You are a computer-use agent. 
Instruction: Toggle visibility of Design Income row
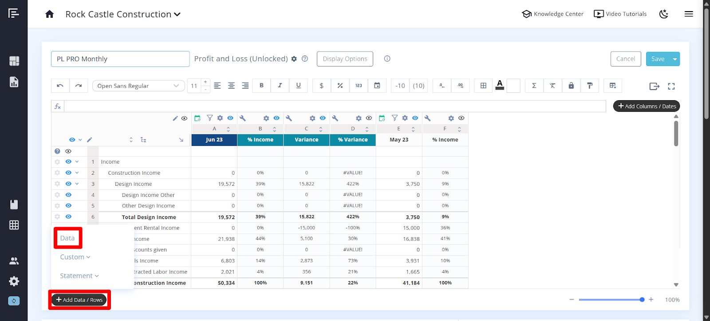[x=68, y=184]
